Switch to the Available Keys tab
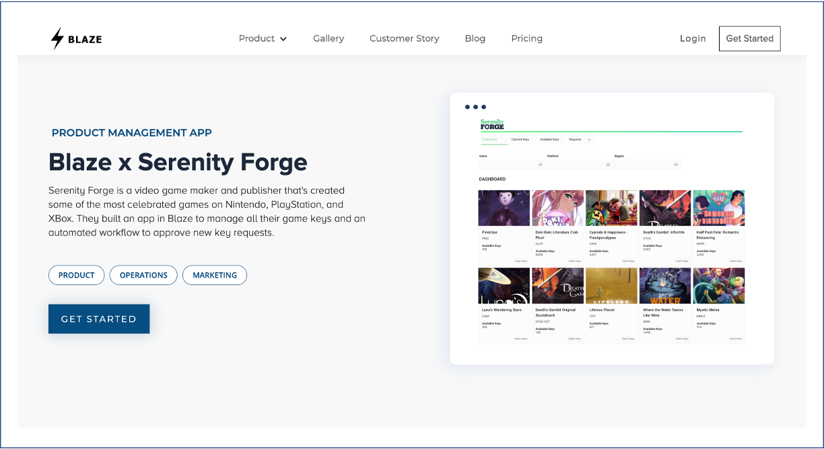The height and width of the screenshot is (449, 824). pos(549,139)
